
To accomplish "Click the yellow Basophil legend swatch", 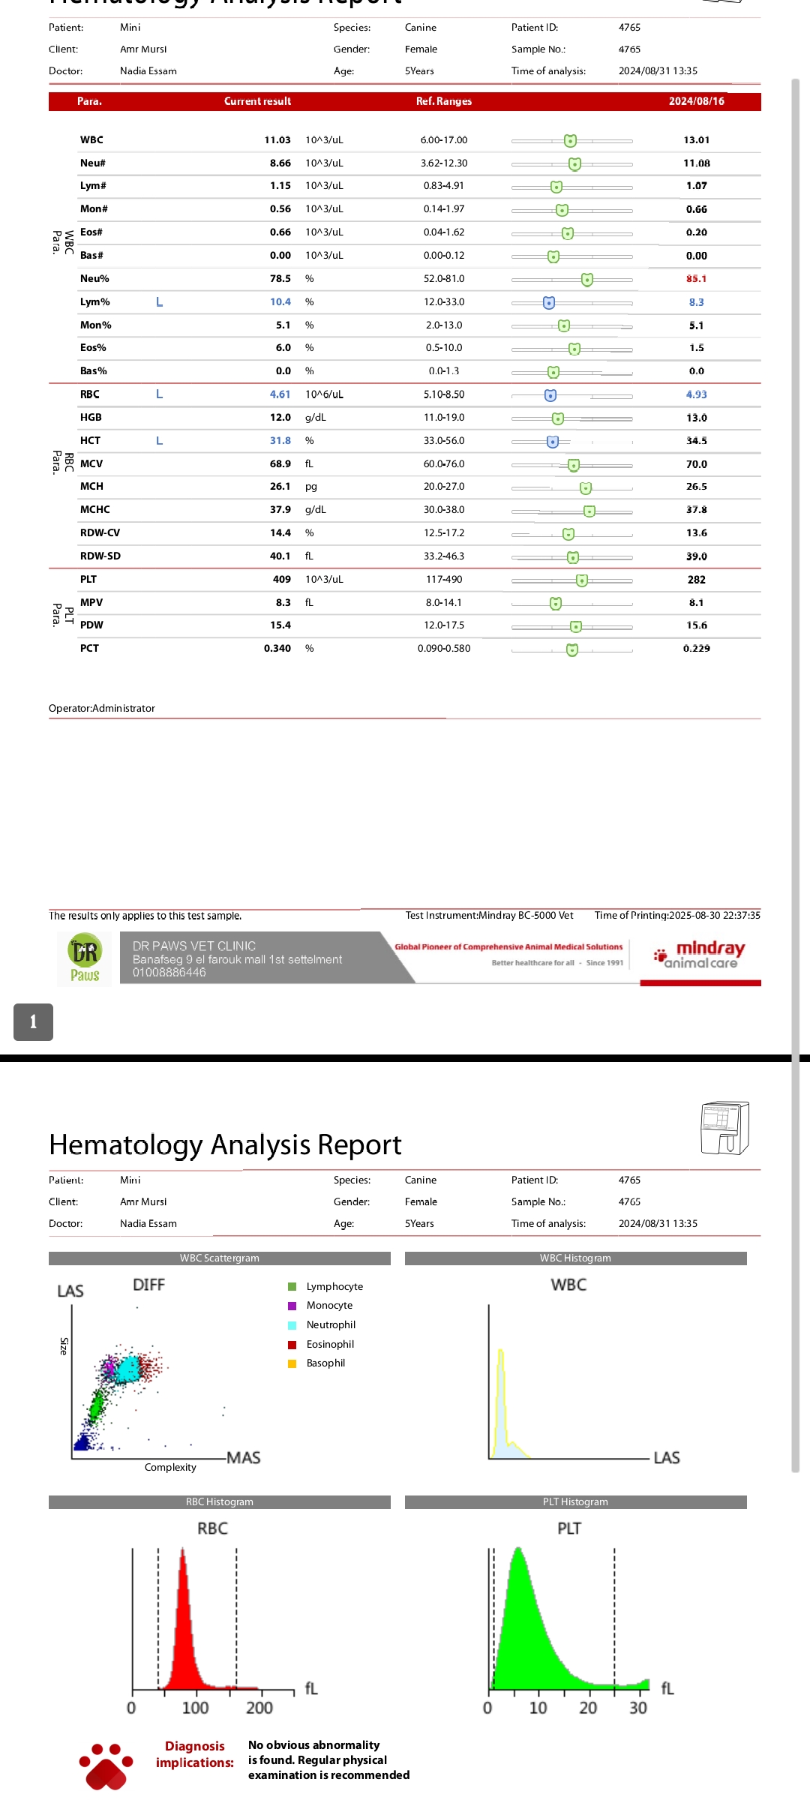I will (292, 1363).
